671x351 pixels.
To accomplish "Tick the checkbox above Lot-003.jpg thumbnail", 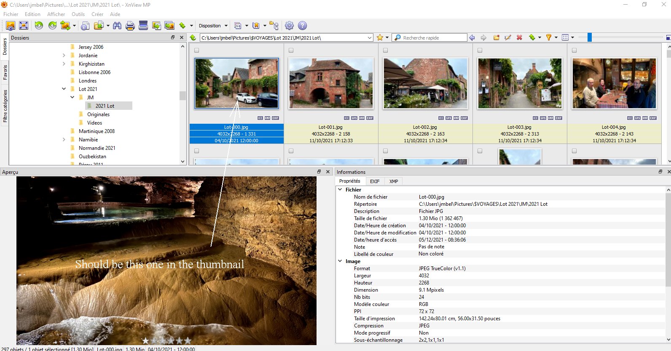I will (x=480, y=51).
